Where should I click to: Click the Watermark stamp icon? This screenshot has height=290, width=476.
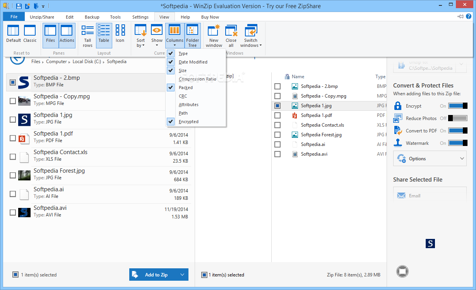click(398, 143)
